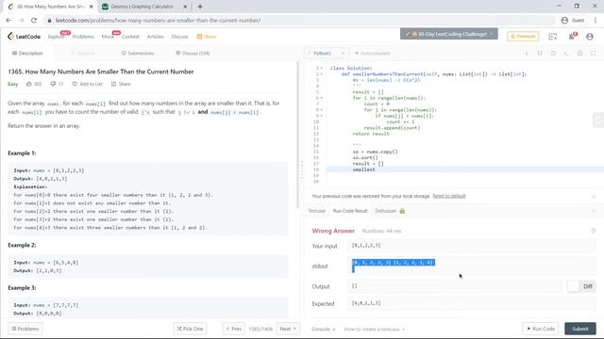The image size is (604, 339).
Task: Toggle Autocomplete option
Action: pos(372,53)
